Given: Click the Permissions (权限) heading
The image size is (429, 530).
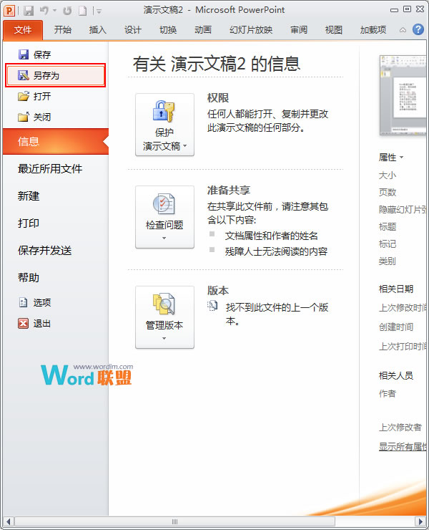Looking at the screenshot, I should pos(218,98).
